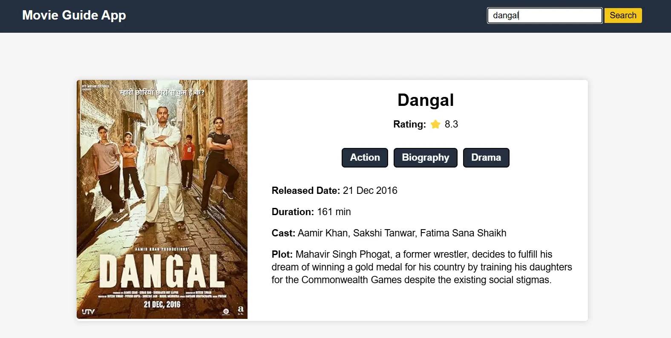The image size is (671, 338).
Task: Click the 21 DEC, 2016 poster text
Action: point(162,304)
